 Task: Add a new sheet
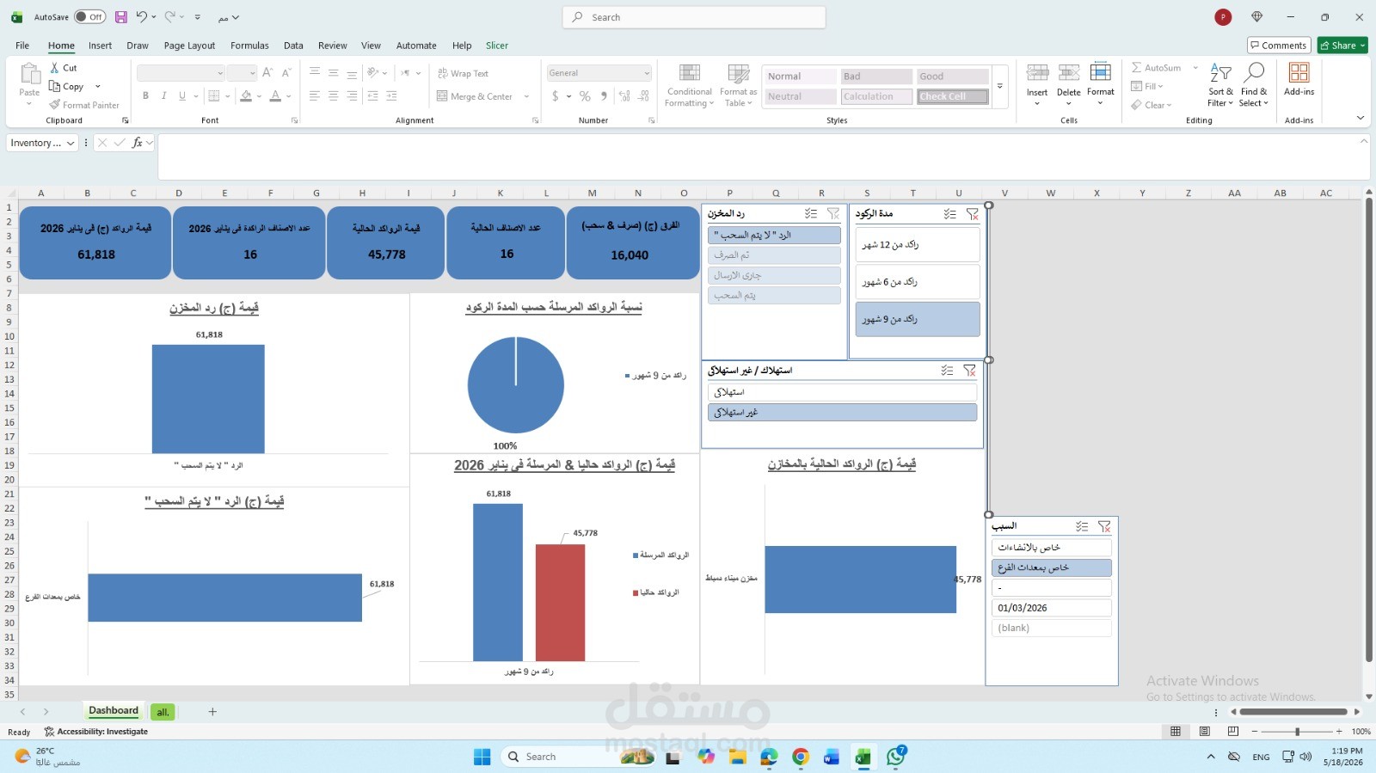point(212,711)
